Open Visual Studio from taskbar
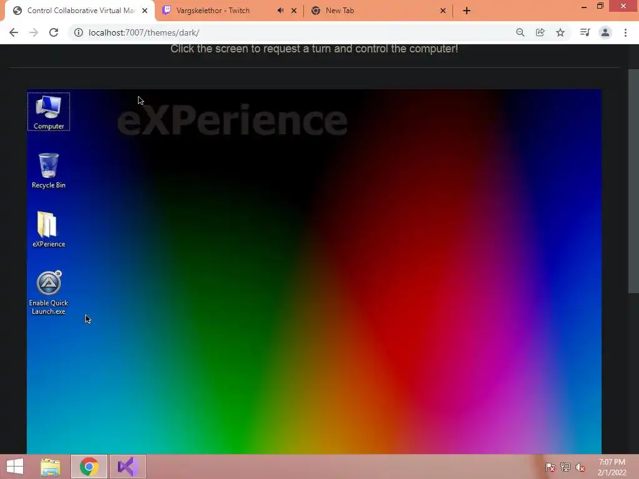Image resolution: width=639 pixels, height=479 pixels. (127, 467)
